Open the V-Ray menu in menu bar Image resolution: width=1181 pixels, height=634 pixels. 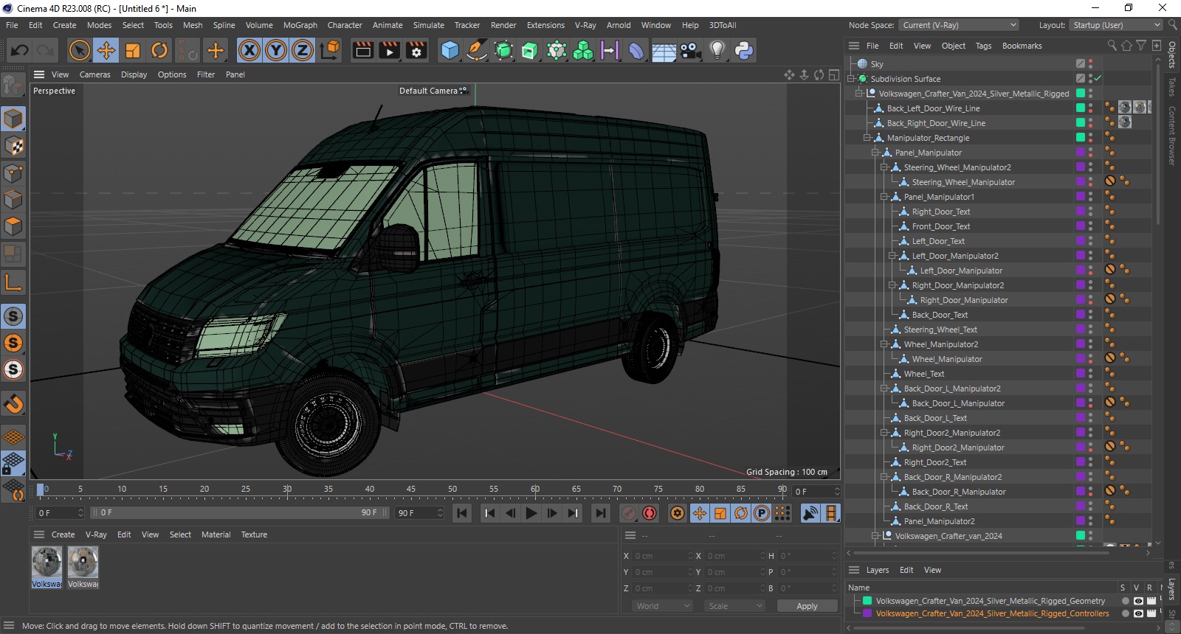585,25
